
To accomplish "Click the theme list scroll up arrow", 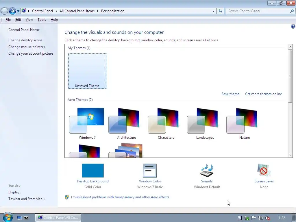I will pyautogui.click(x=290, y=47).
